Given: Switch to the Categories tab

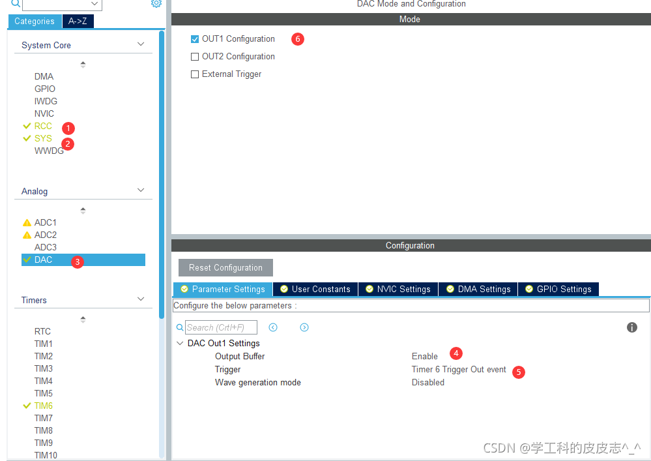Looking at the screenshot, I should click(35, 21).
